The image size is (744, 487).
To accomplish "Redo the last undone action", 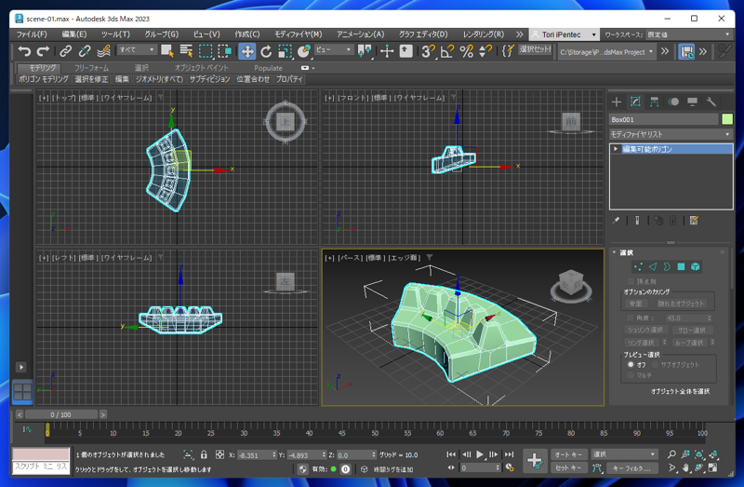I will [x=43, y=51].
